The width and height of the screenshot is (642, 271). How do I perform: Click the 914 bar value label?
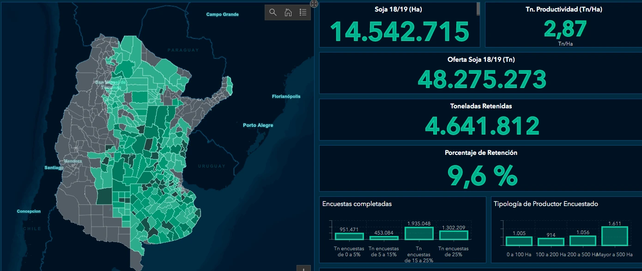click(x=551, y=235)
